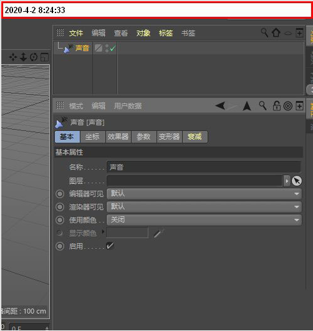Click the Attribute Manager search icon
Screen dimensions: 313x331
(x=262, y=105)
